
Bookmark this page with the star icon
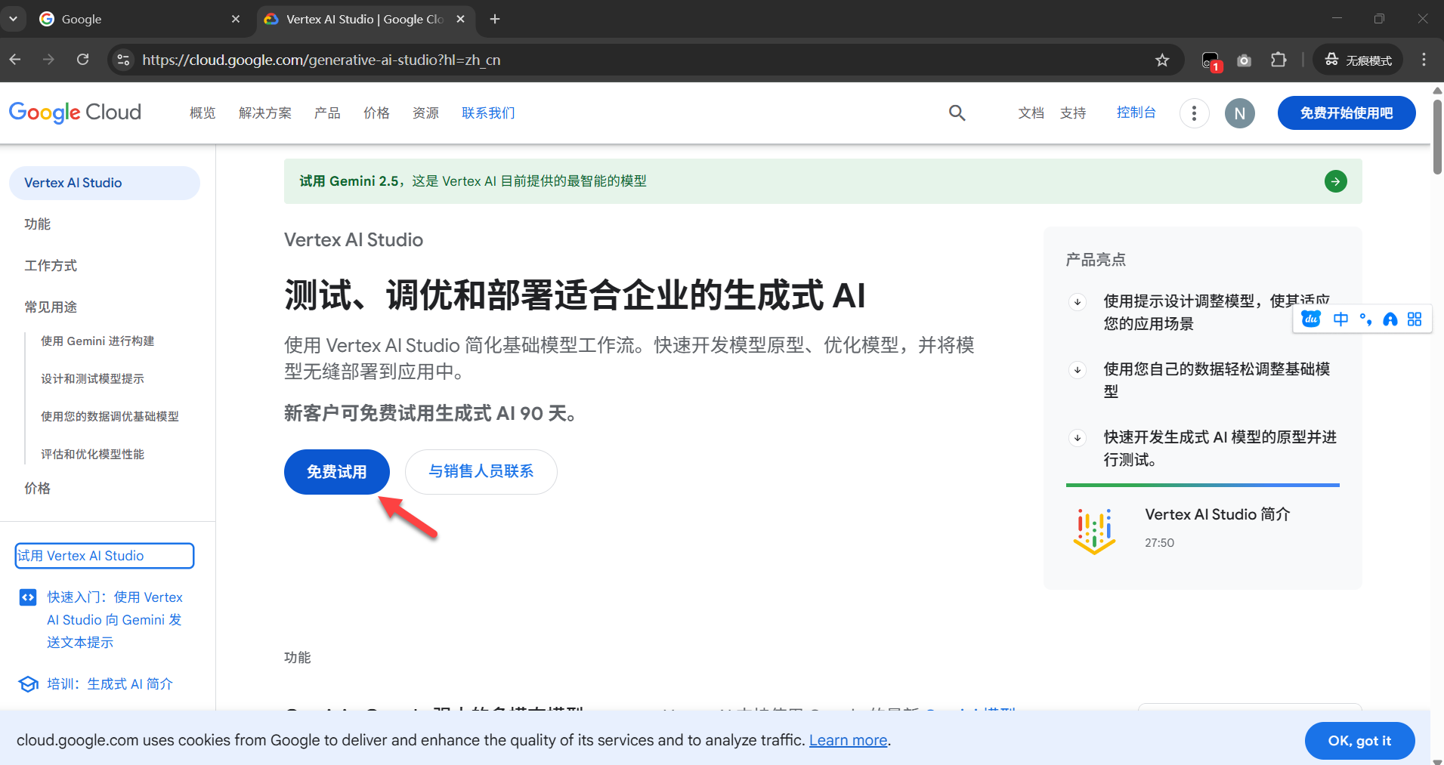tap(1162, 60)
